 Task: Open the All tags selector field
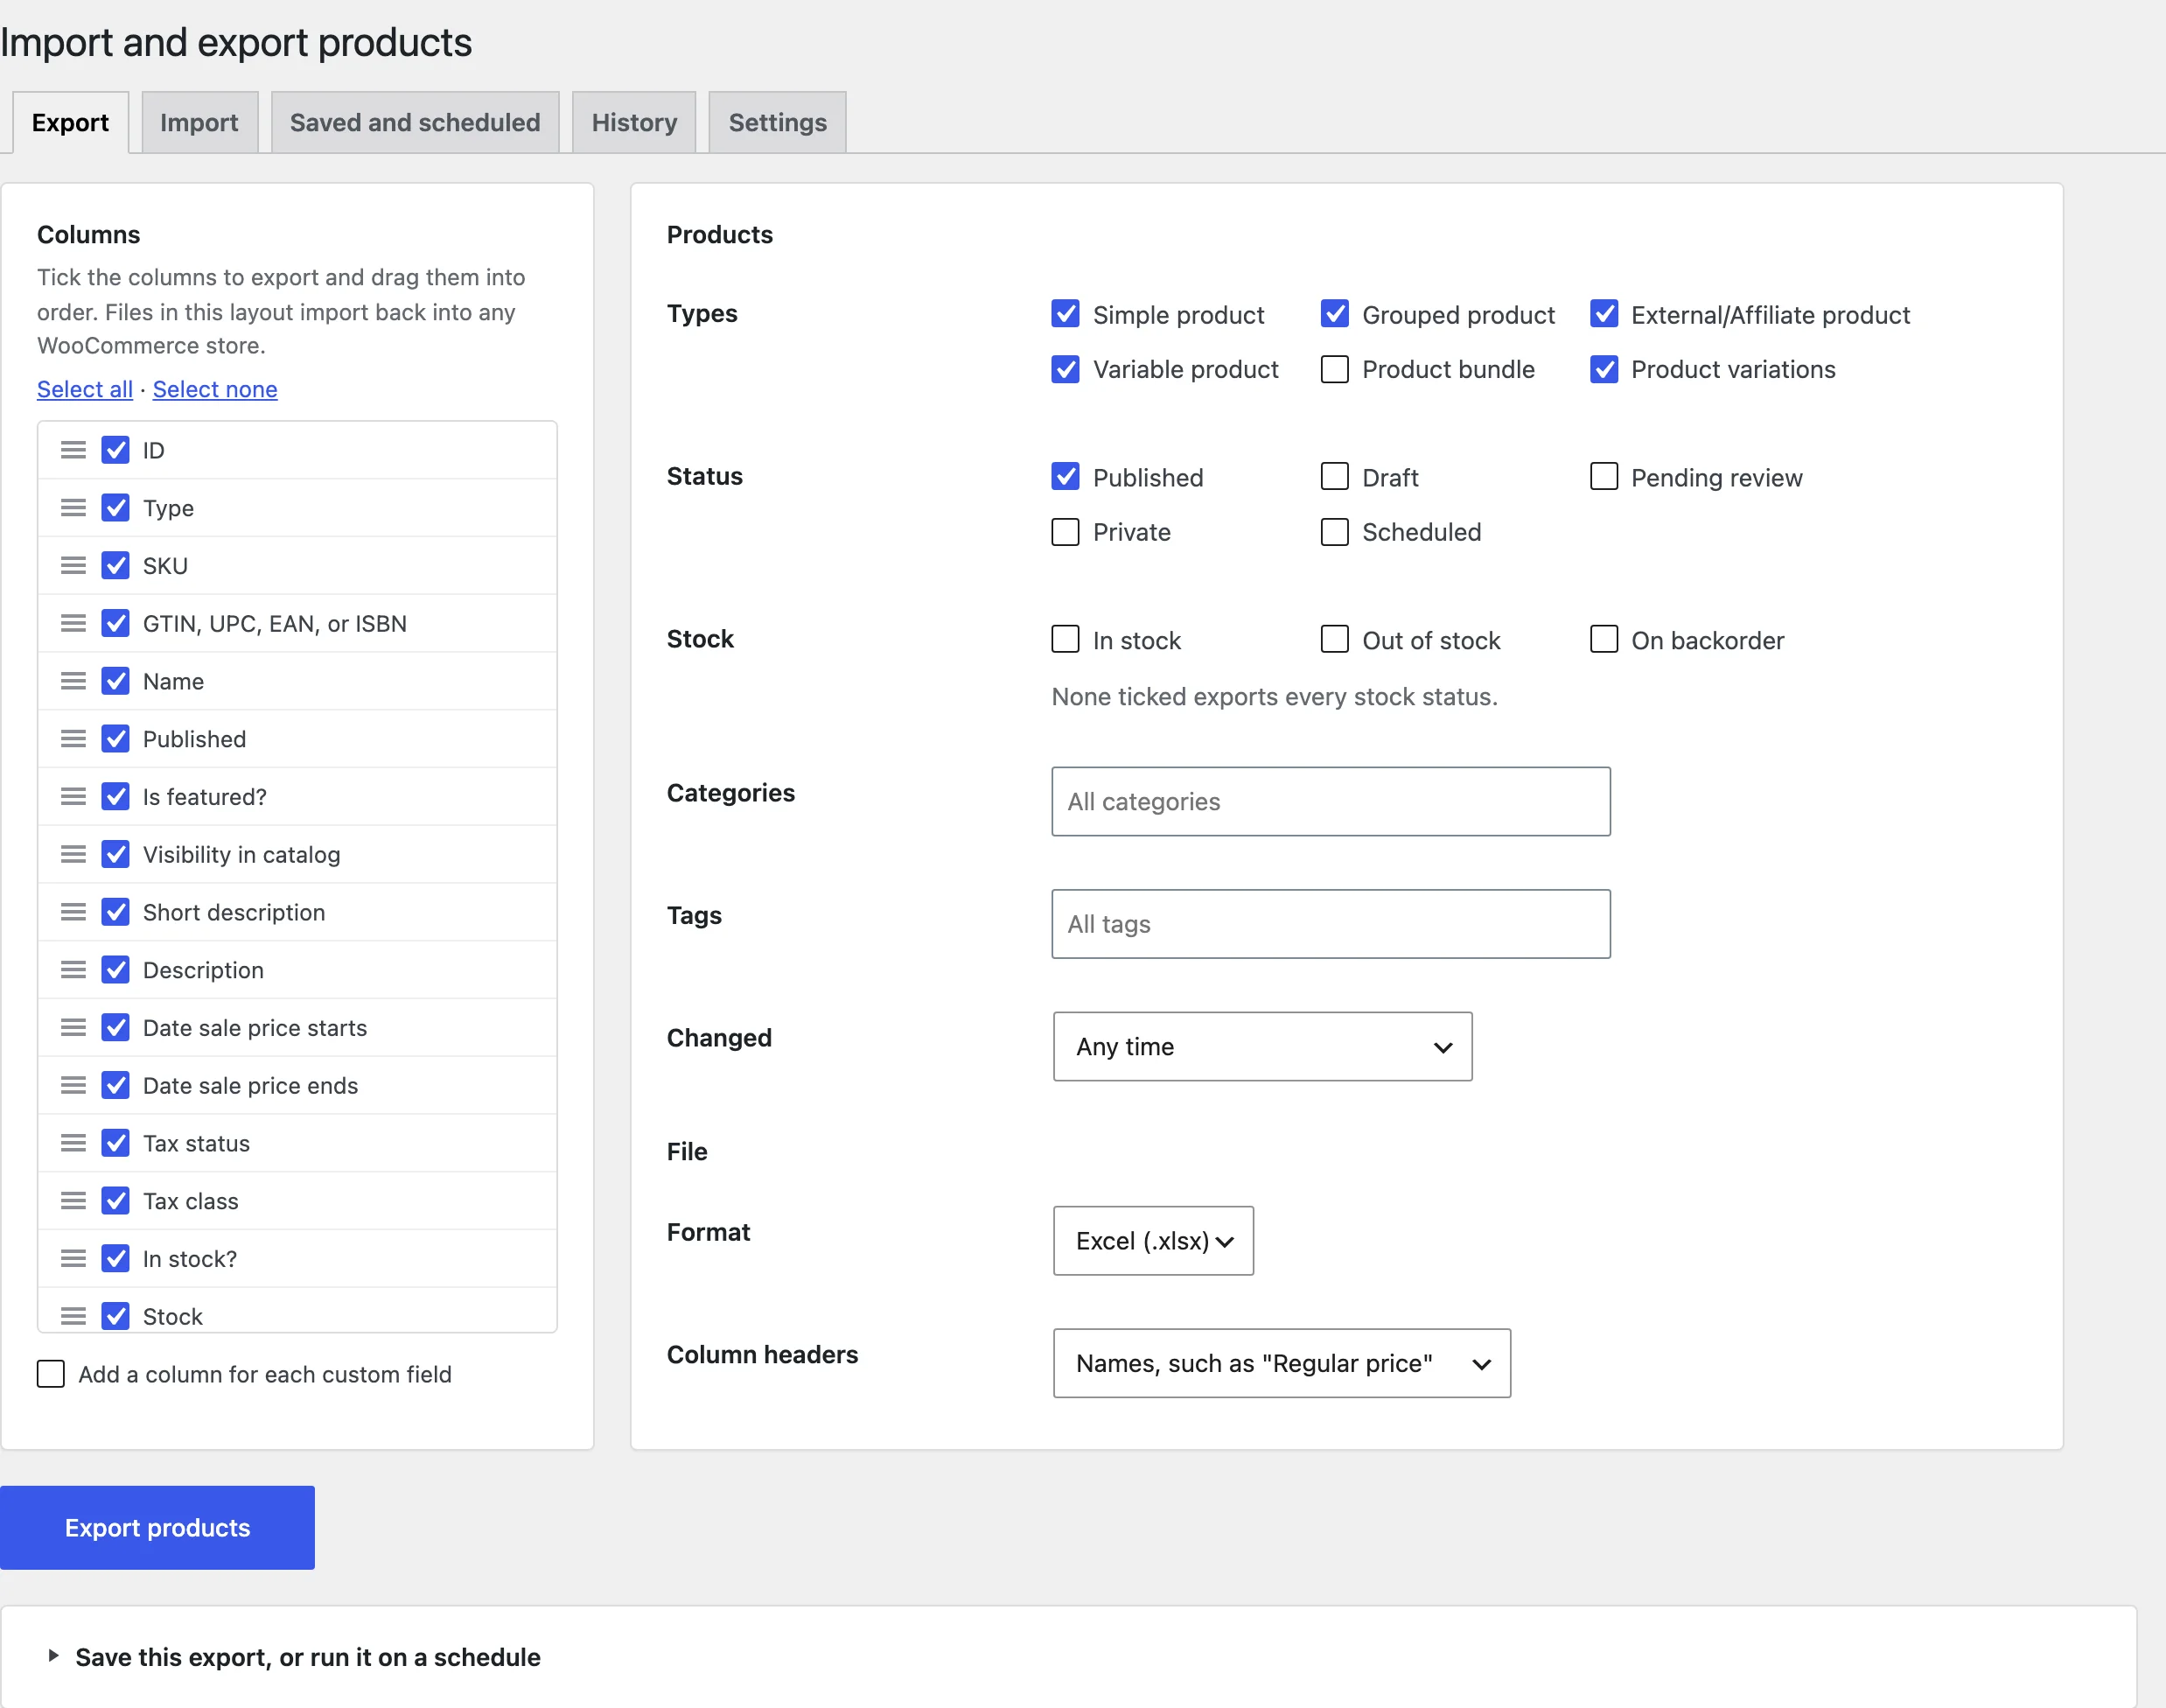point(1331,925)
